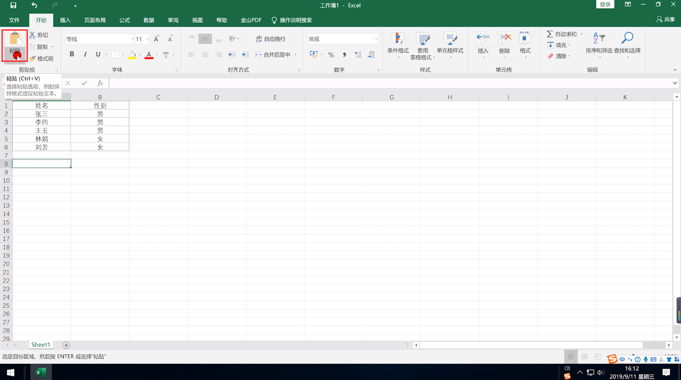
Task: Decrease font size with small A icon
Action: (x=170, y=39)
